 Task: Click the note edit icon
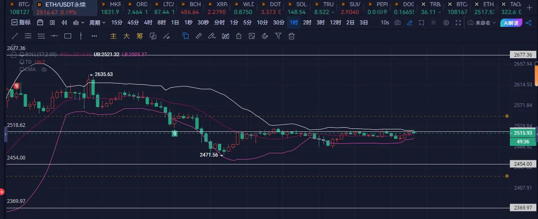tap(252, 36)
